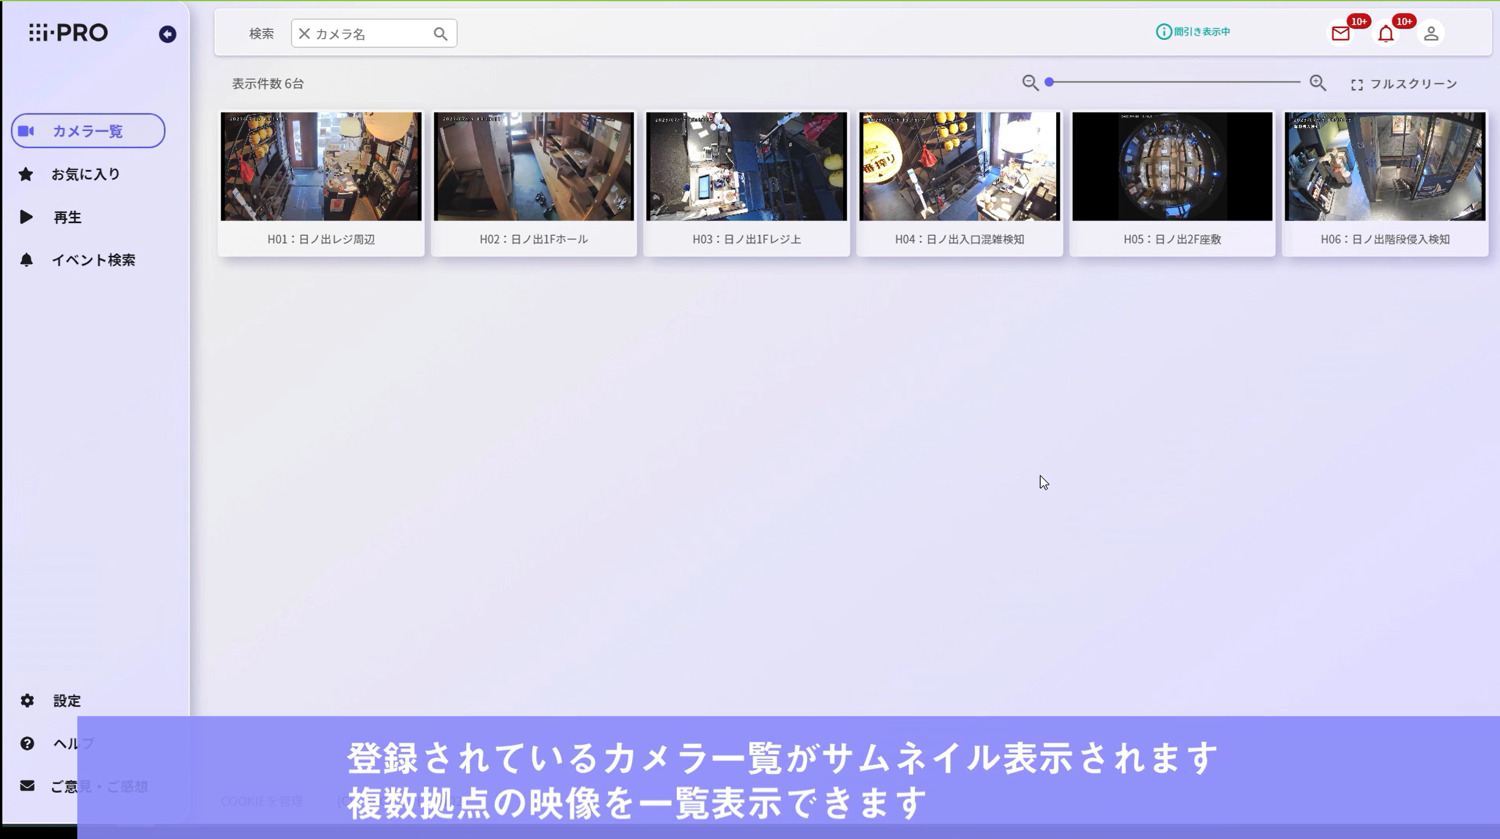Click the 検索 label
The height and width of the screenshot is (839, 1500).
tap(261, 34)
